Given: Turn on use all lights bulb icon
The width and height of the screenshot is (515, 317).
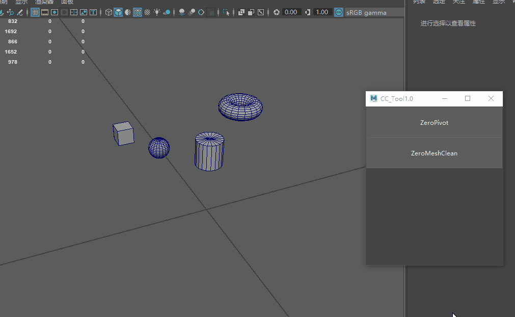Looking at the screenshot, I should (x=157, y=12).
